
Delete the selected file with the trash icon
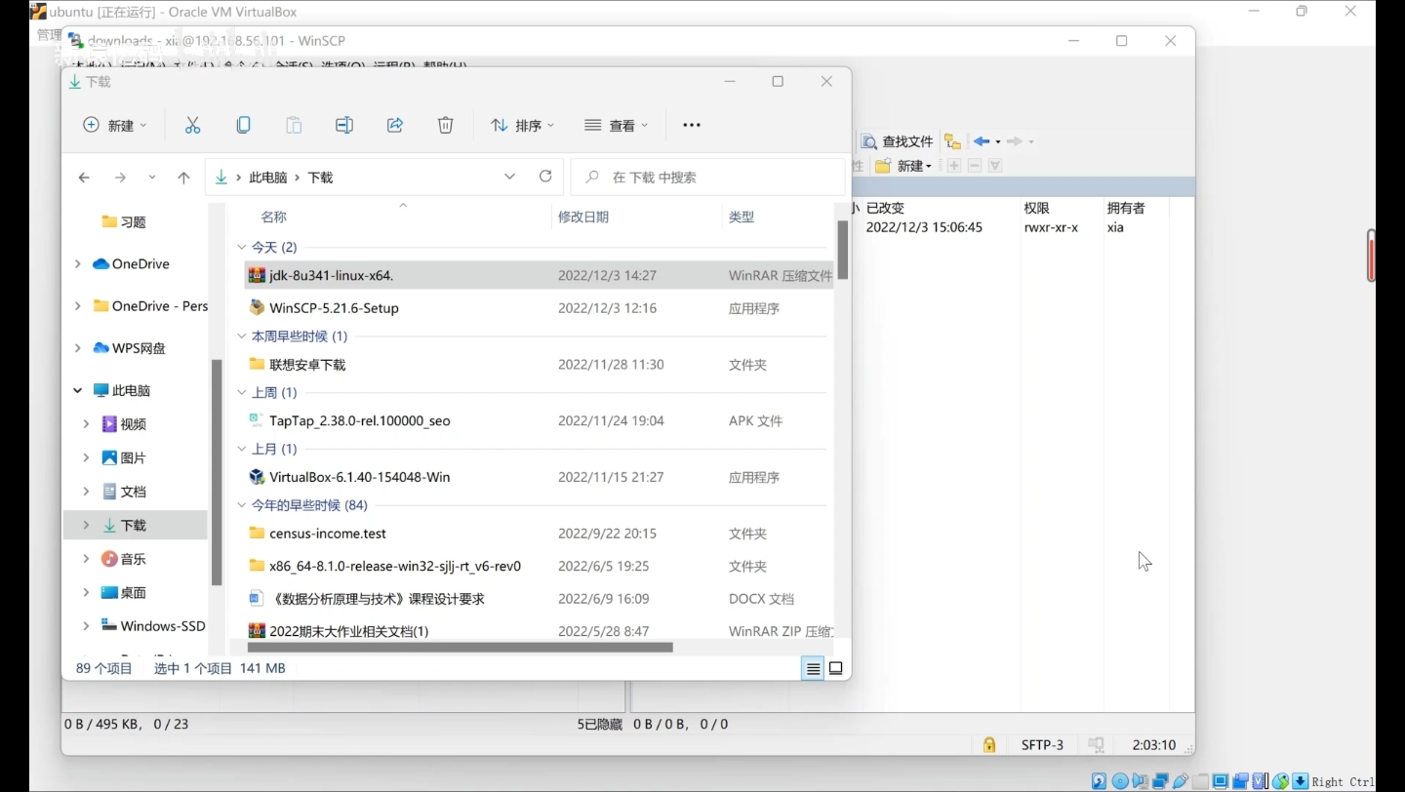click(446, 125)
